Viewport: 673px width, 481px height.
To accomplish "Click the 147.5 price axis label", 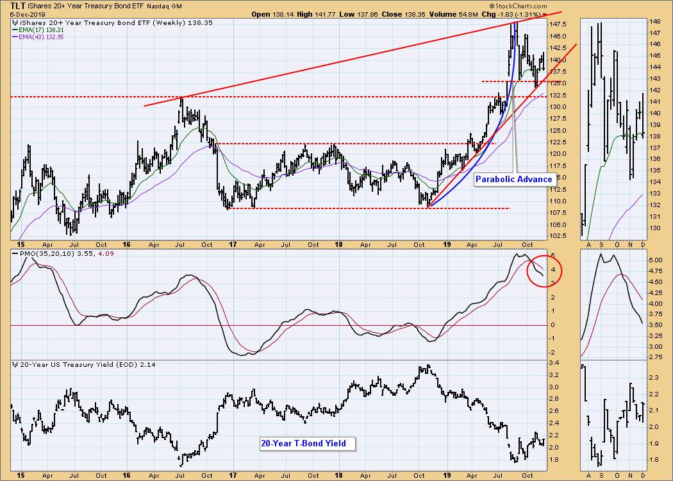I will click(x=558, y=24).
